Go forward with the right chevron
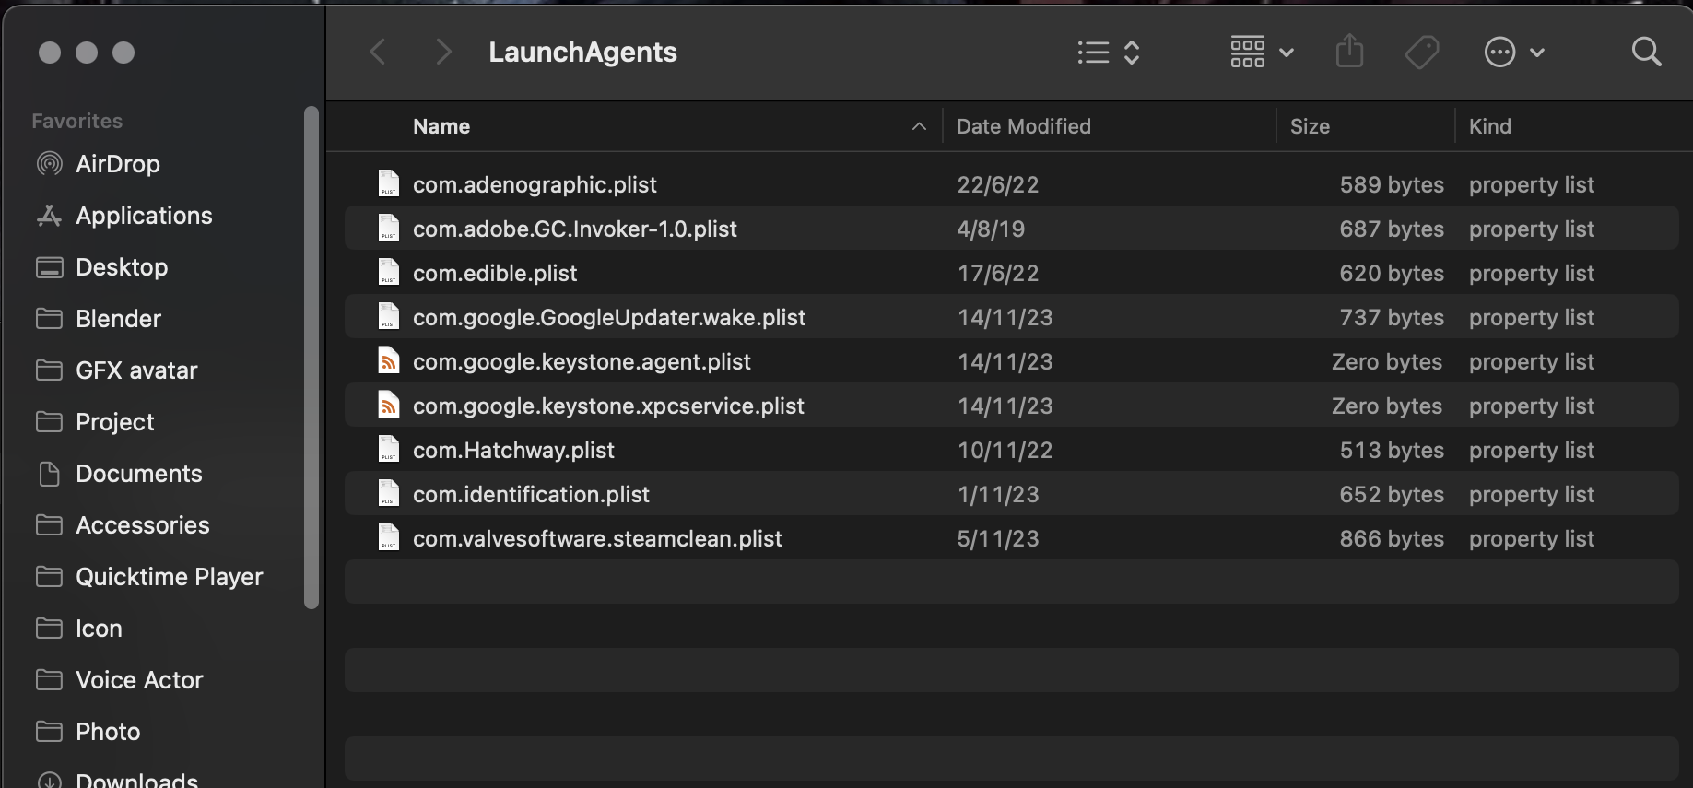This screenshot has height=788, width=1693. point(443,53)
